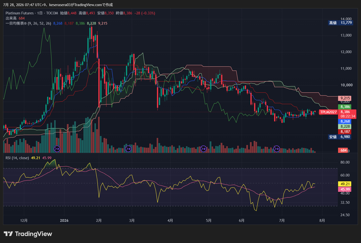Click the 12月 label on time axis
Viewport: 361px width, 243px height.
point(24,220)
